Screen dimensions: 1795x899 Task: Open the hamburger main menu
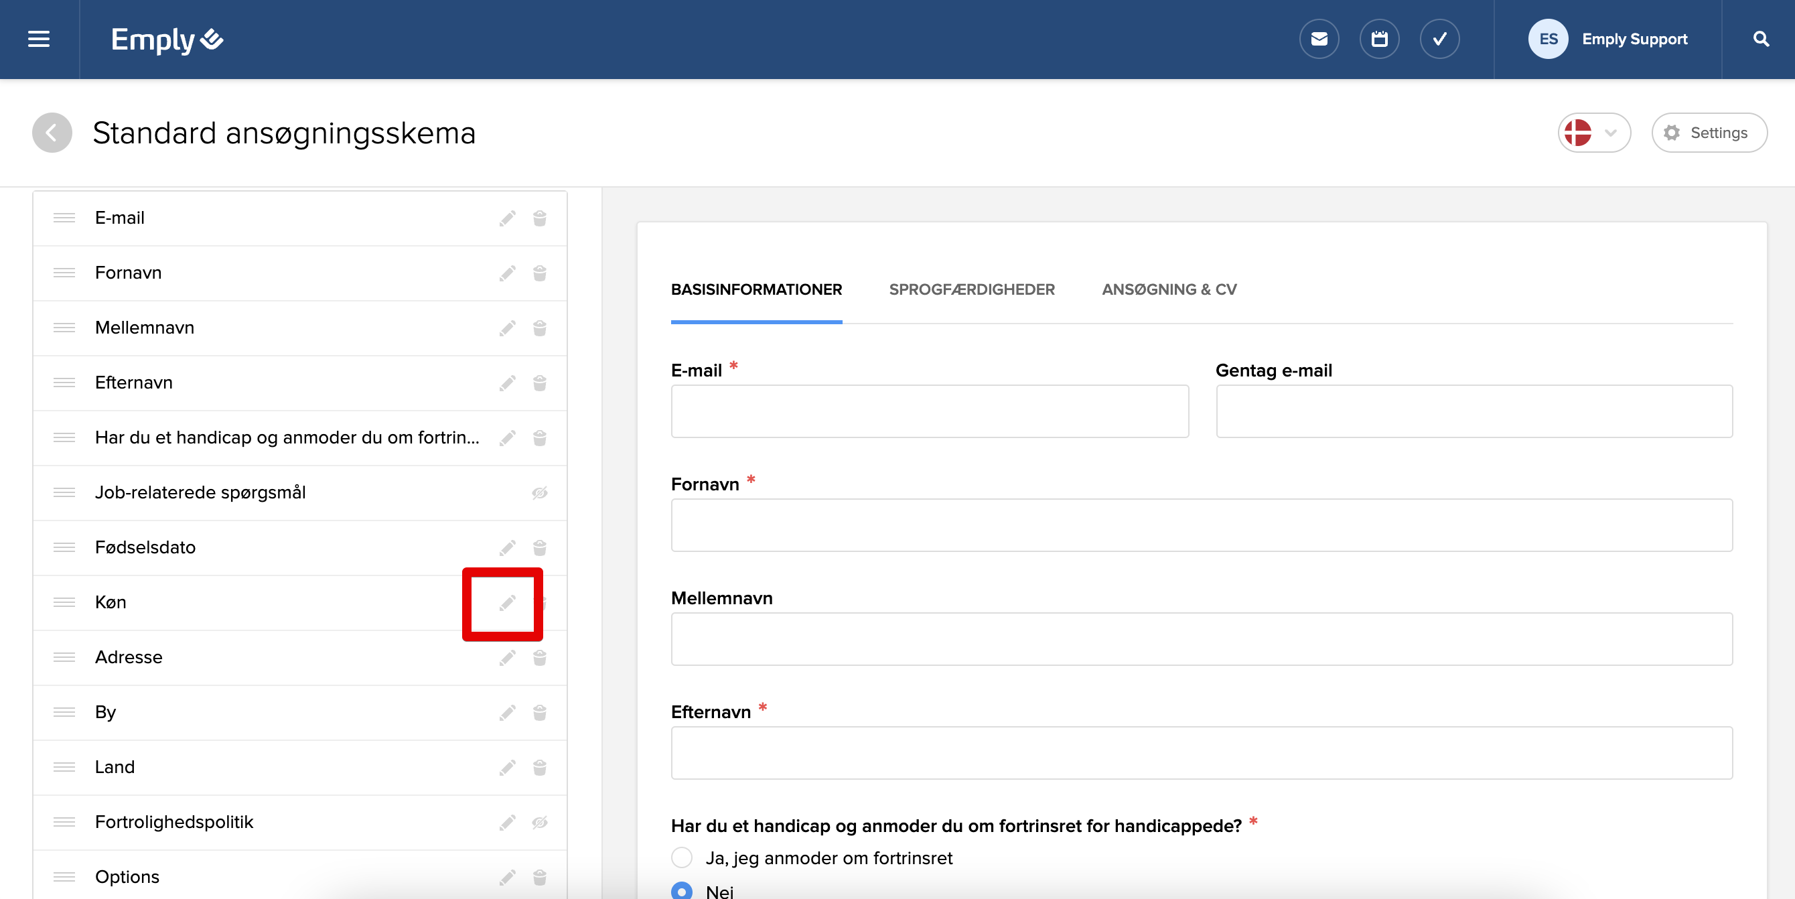(x=39, y=39)
